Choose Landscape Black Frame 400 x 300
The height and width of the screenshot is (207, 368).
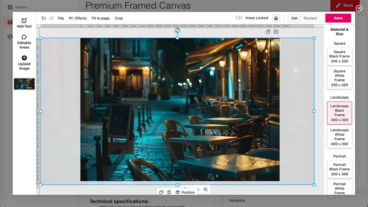point(339,113)
